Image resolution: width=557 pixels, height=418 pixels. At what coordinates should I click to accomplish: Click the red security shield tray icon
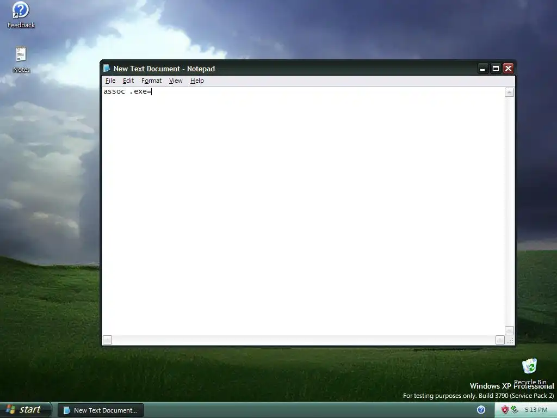(504, 410)
